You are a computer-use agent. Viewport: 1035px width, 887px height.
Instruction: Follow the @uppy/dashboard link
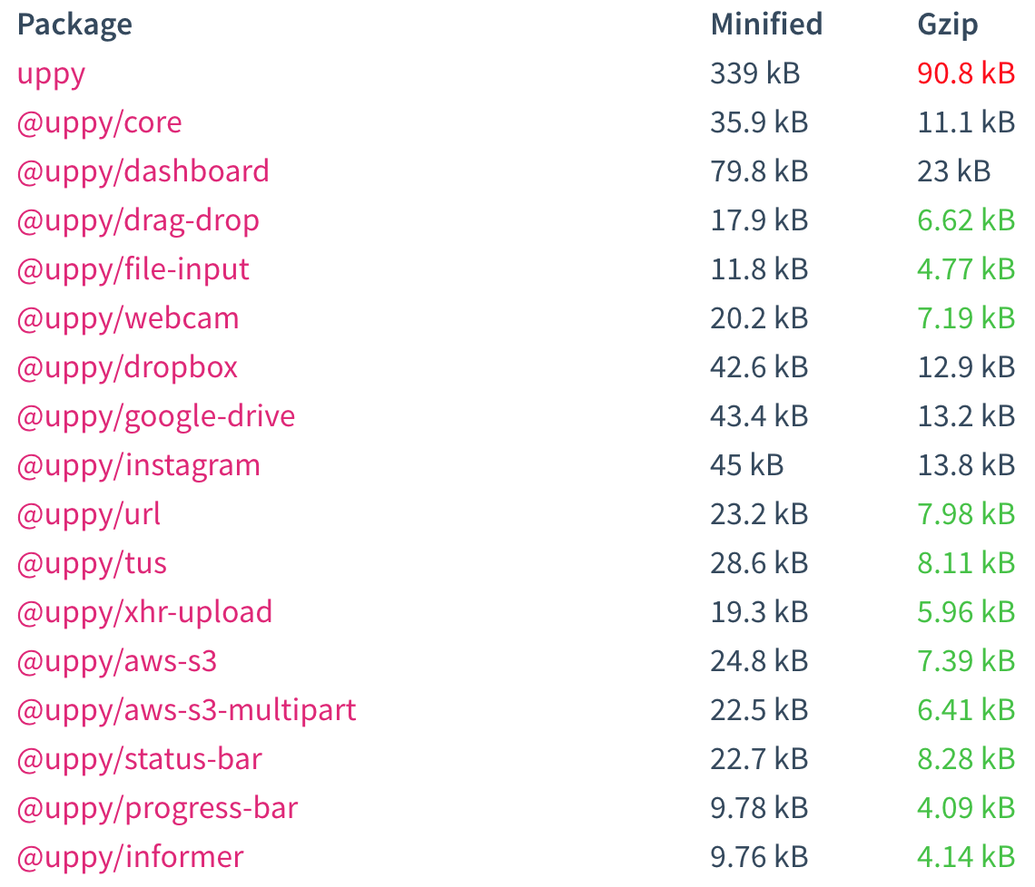click(x=143, y=171)
